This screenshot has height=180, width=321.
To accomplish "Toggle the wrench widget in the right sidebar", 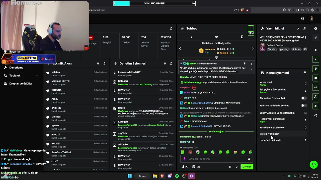I will point(315,106).
